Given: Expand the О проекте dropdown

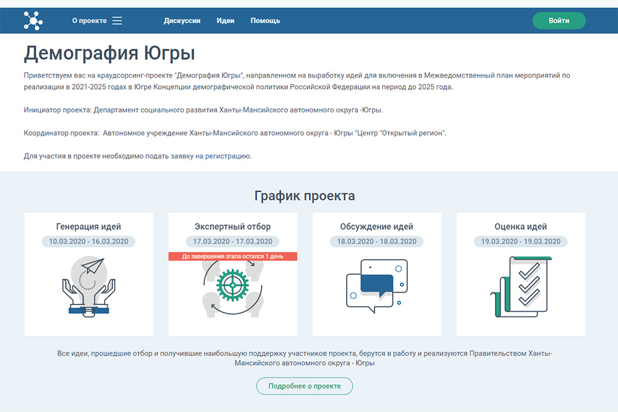Looking at the screenshot, I should (89, 20).
